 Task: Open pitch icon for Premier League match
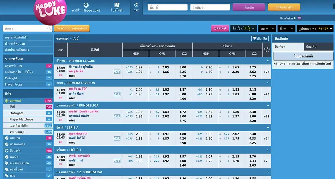coord(117,72)
